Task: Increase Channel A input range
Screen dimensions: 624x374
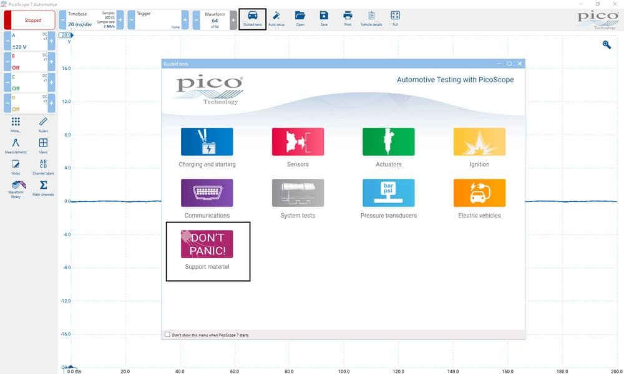Action: pyautogui.click(x=51, y=41)
